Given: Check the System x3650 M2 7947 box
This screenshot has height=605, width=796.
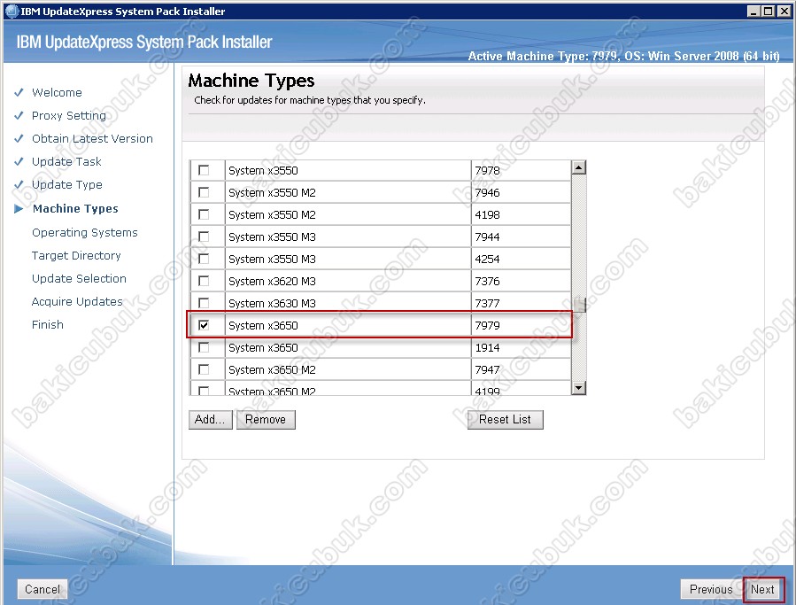Looking at the screenshot, I should coord(204,370).
